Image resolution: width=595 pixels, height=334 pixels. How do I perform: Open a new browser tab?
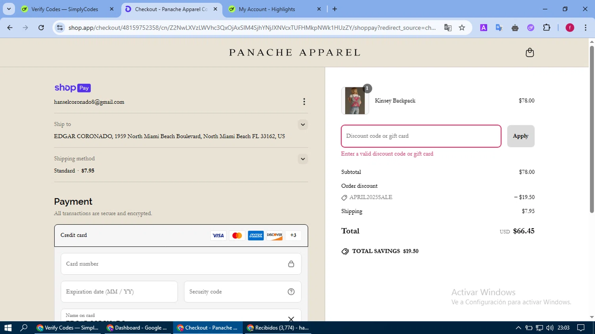pyautogui.click(x=335, y=9)
